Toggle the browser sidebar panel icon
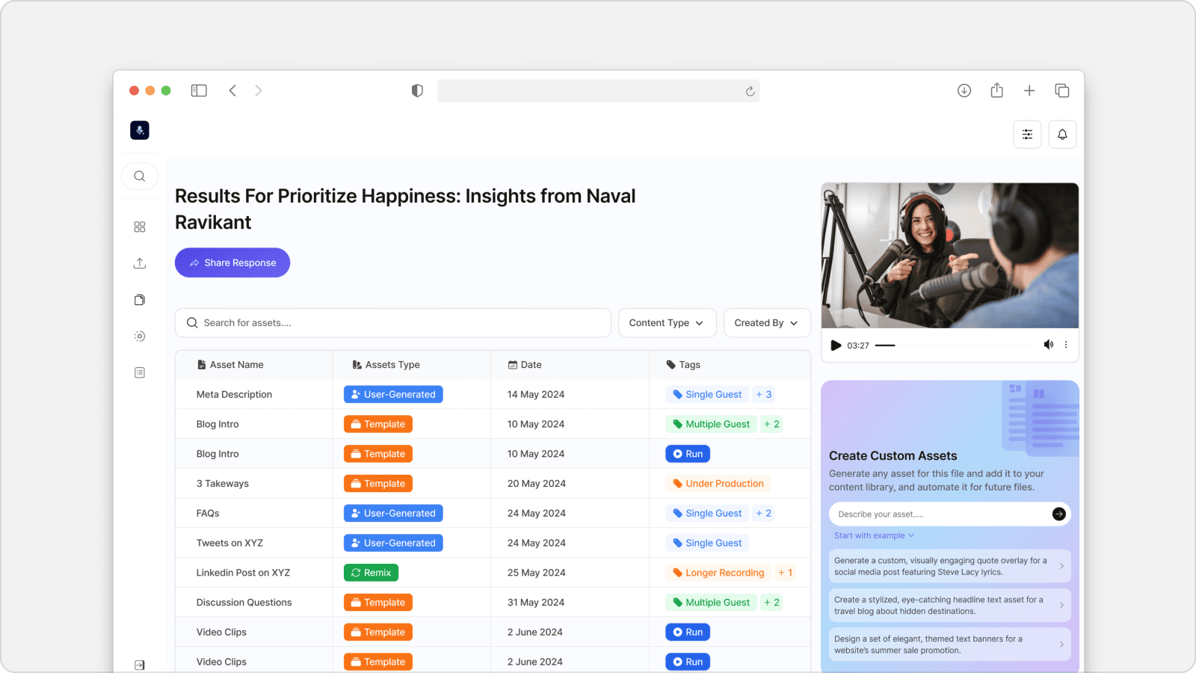 [199, 90]
